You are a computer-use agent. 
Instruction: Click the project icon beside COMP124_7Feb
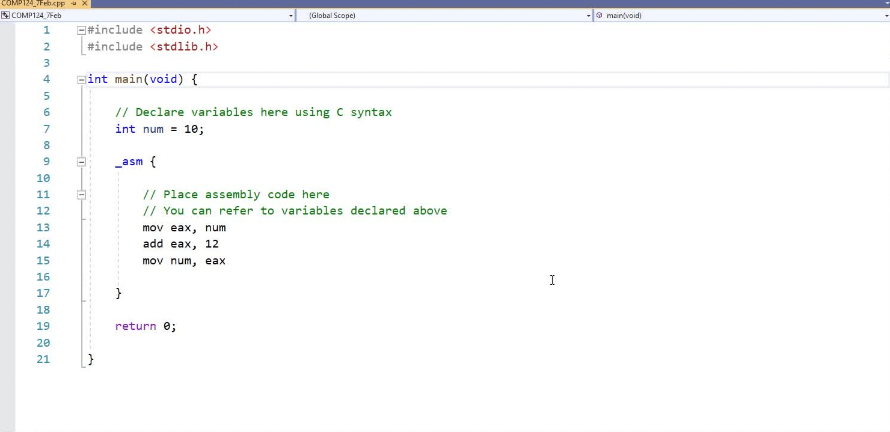[x=5, y=16]
